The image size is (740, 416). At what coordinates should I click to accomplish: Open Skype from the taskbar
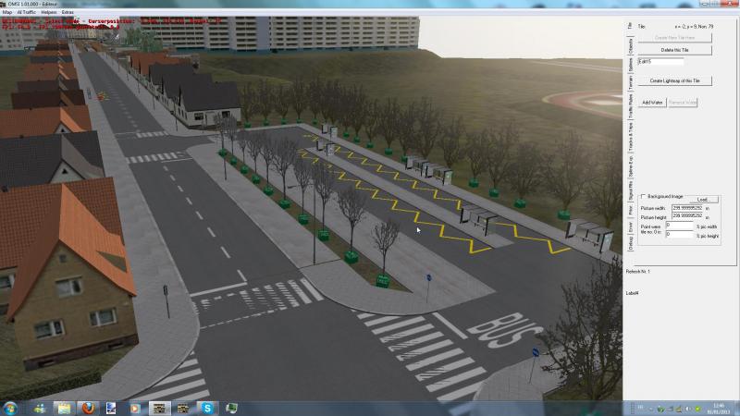click(x=207, y=408)
